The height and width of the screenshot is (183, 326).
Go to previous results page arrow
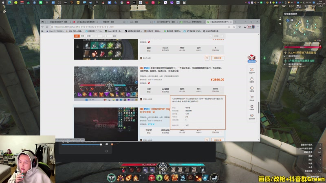[211, 36]
